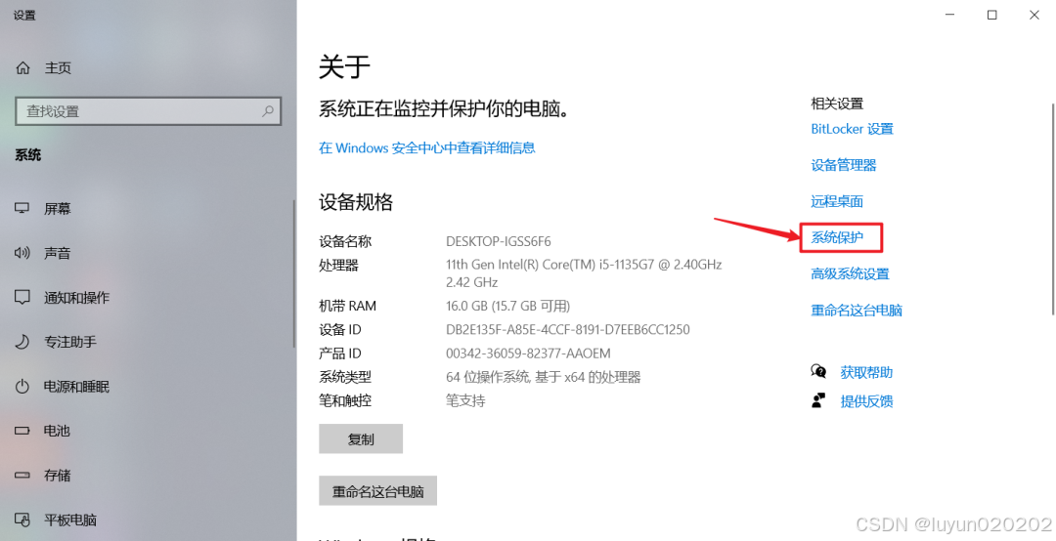Select the 平板电脑 tablet icon
This screenshot has width=1056, height=541.
click(22, 520)
